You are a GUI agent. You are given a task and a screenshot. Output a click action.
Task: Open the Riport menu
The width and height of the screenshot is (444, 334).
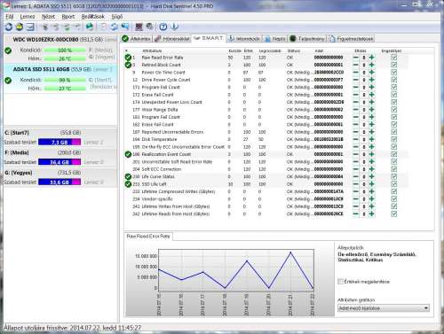pyautogui.click(x=68, y=17)
